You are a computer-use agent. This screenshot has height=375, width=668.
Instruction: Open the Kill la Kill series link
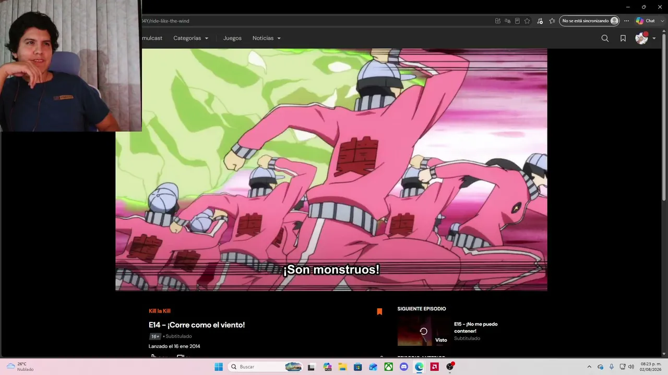click(160, 311)
